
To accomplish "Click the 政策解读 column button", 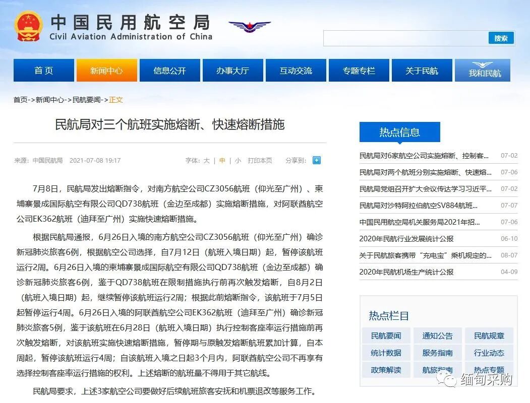I will [x=386, y=370].
